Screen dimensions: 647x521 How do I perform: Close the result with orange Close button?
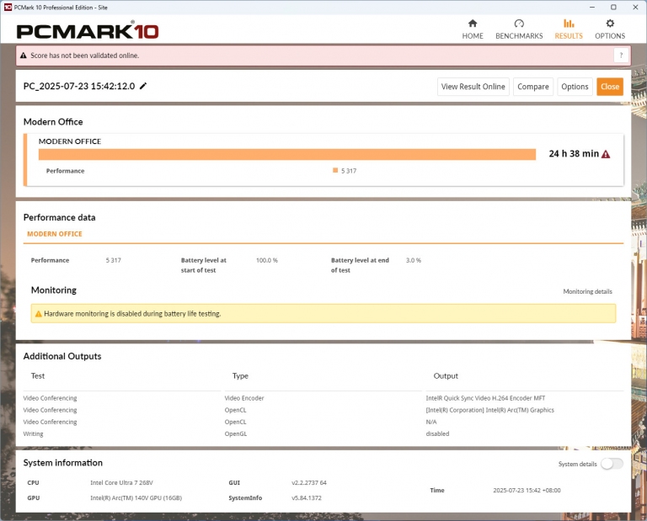click(x=610, y=87)
